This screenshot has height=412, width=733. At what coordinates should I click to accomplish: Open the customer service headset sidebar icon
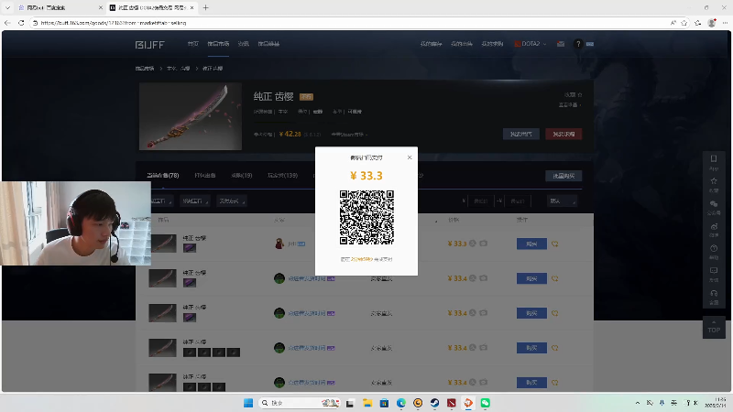coord(714,293)
